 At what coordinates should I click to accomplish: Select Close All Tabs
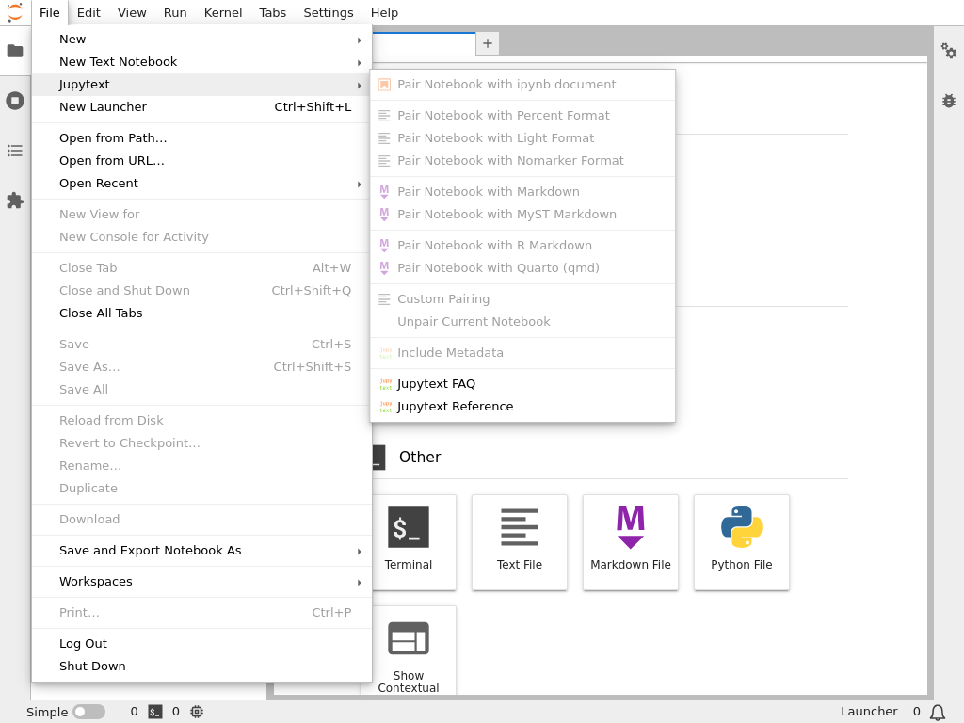201,313
